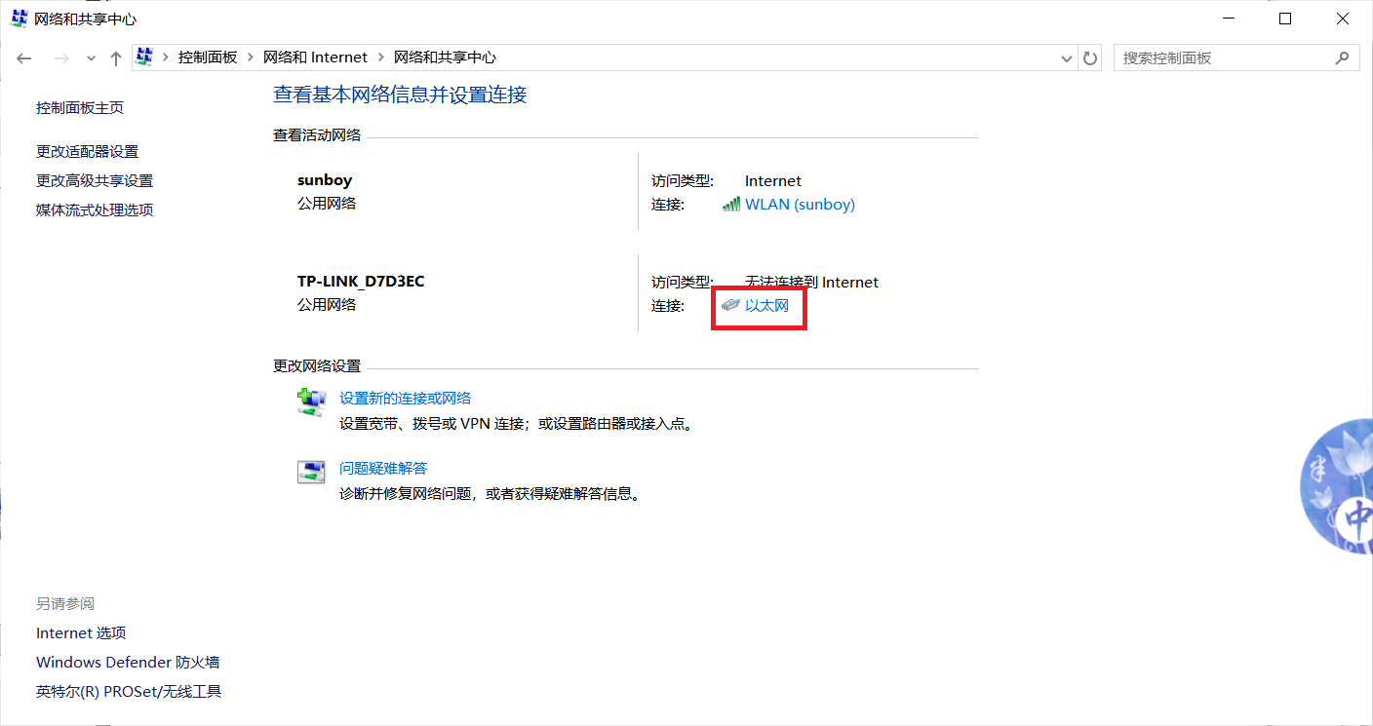Open 更改适配器设置 in the sidebar
The image size is (1373, 726).
tap(87, 152)
